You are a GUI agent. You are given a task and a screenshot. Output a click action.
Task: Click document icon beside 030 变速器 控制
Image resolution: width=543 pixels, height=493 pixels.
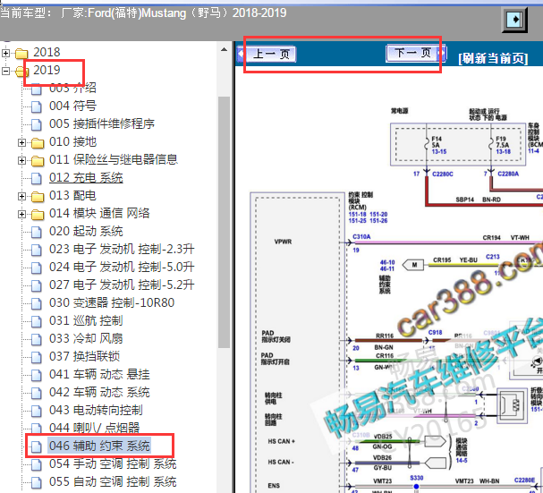coord(37,303)
